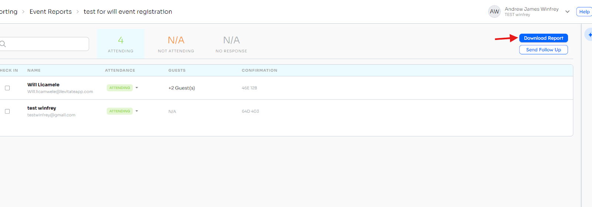Click the Attendance column header

[120, 70]
